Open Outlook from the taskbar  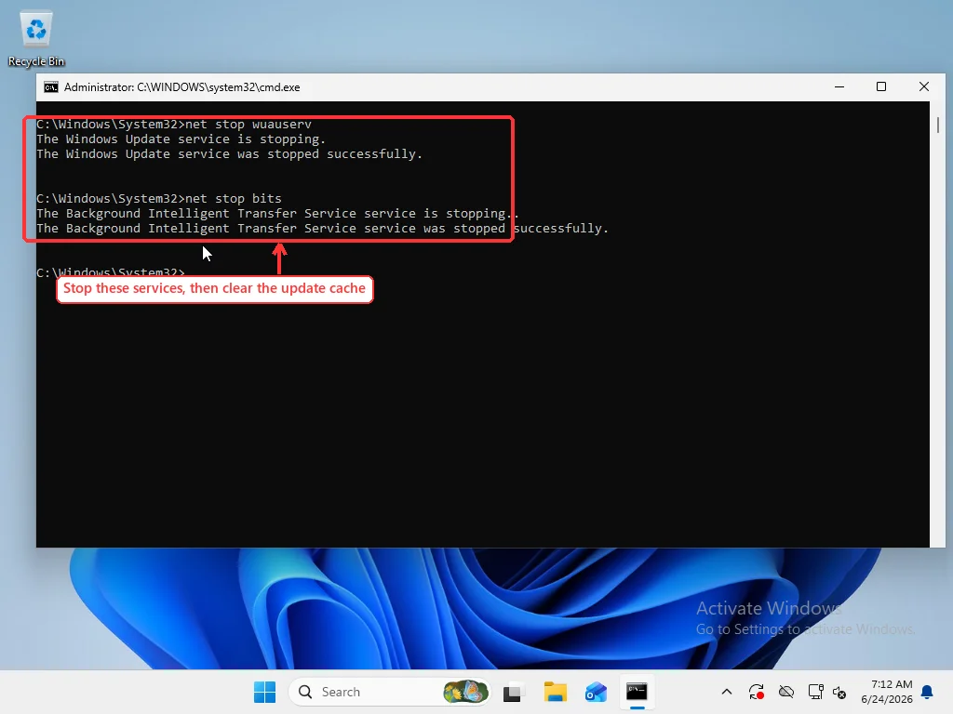click(596, 692)
